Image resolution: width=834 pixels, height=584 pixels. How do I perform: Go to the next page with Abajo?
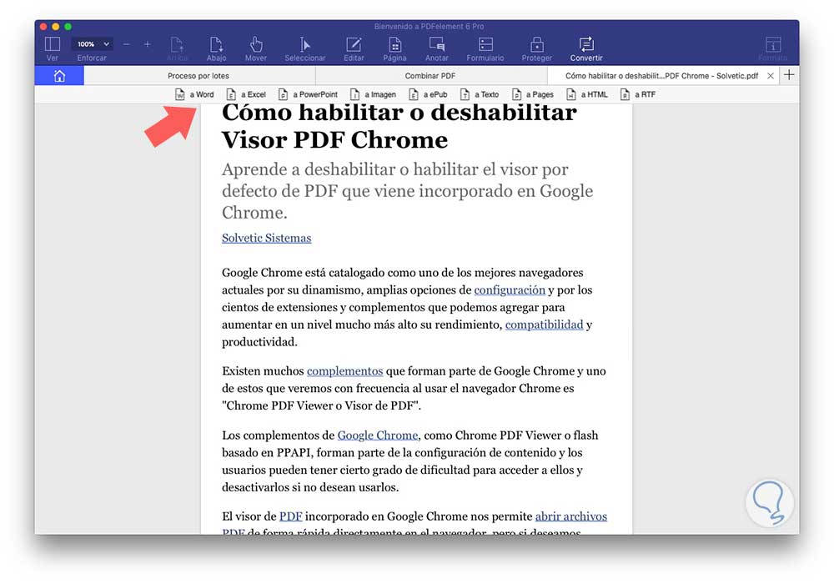[217, 49]
